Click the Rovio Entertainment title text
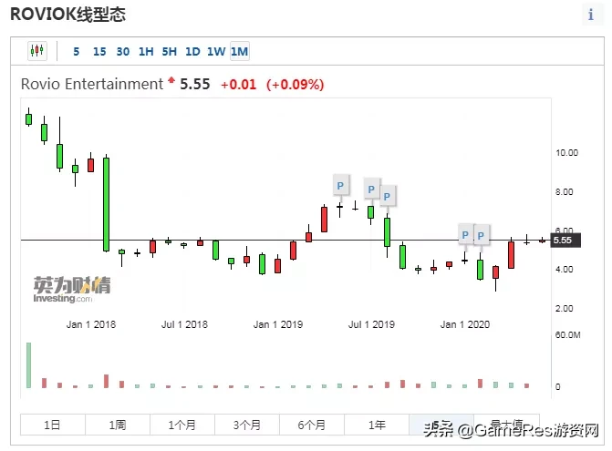 pyautogui.click(x=92, y=84)
